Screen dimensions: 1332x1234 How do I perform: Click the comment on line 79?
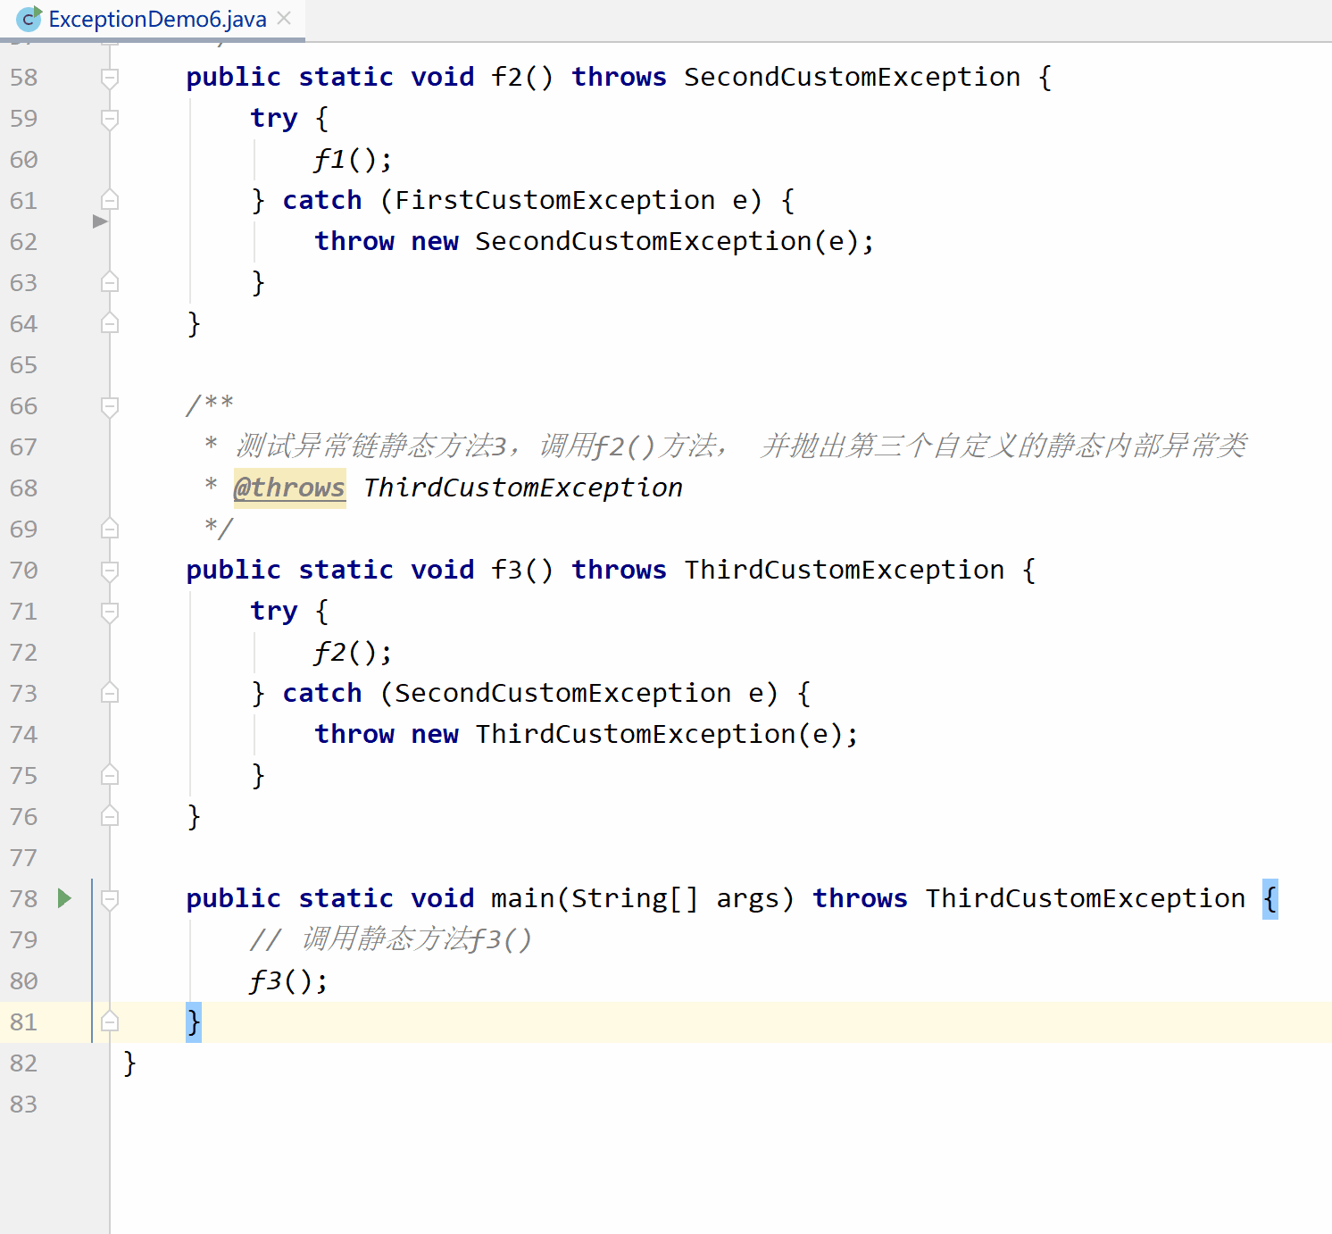pyautogui.click(x=391, y=939)
